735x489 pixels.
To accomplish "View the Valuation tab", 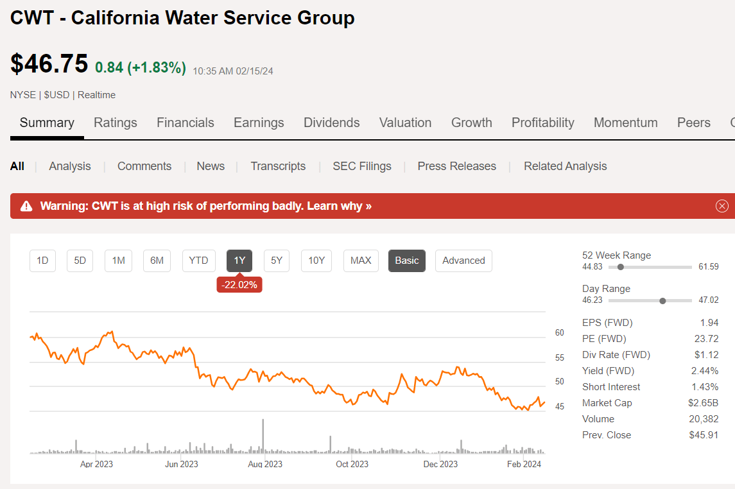I will point(405,122).
